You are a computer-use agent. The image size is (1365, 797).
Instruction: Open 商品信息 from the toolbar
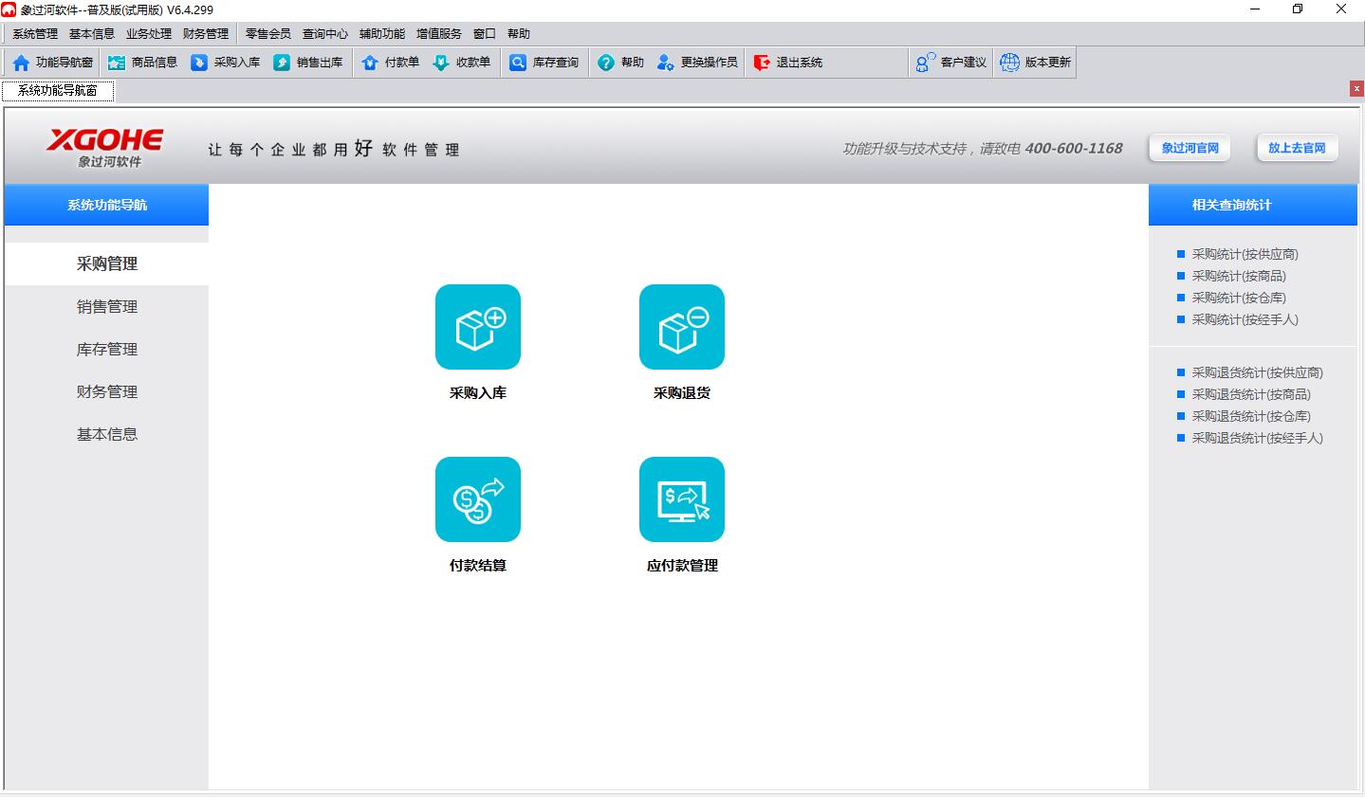click(143, 63)
